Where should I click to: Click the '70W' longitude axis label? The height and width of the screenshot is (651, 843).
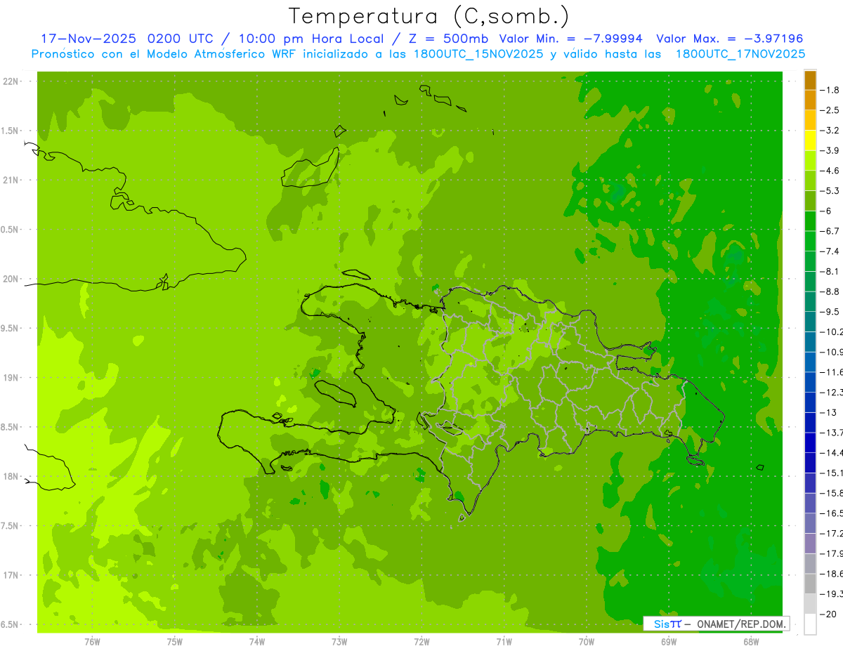(586, 642)
